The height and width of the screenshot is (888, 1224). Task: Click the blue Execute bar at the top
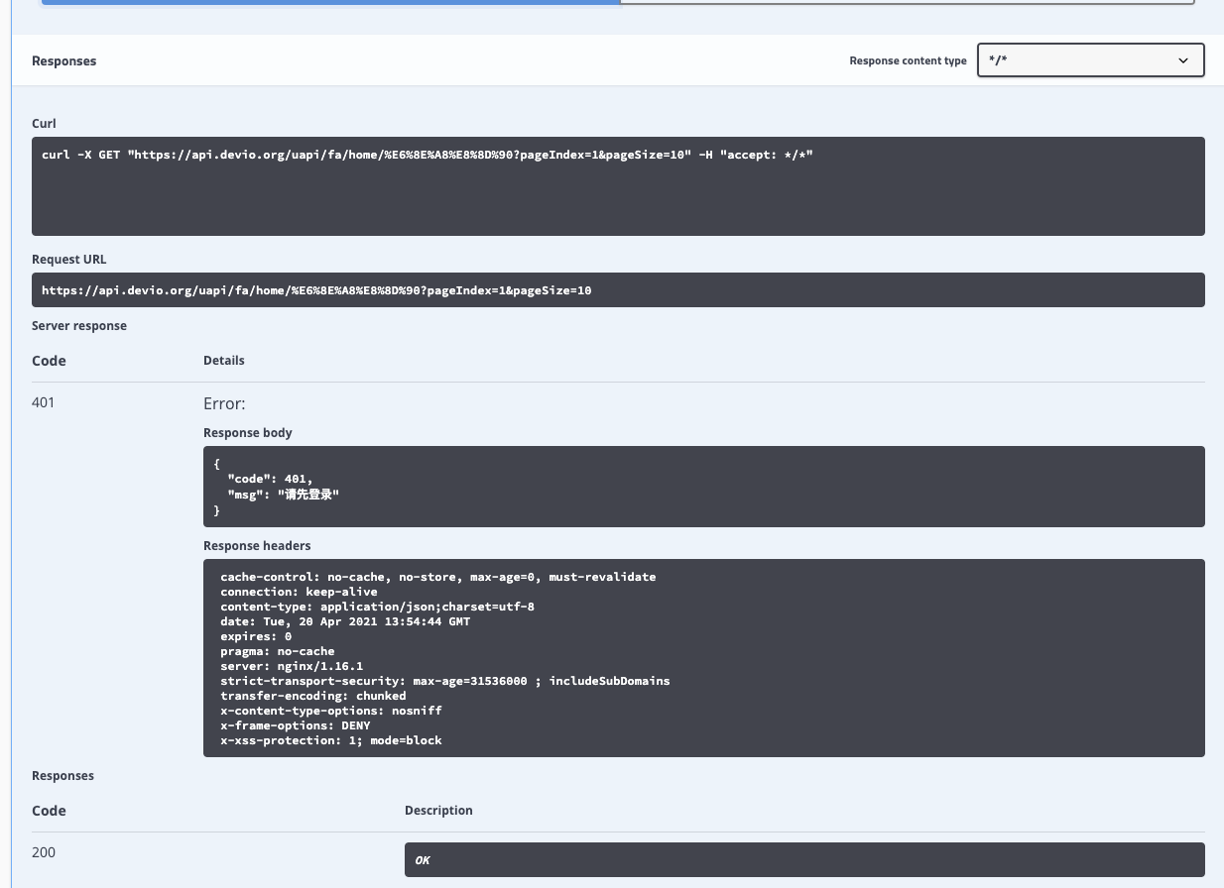[330, 2]
